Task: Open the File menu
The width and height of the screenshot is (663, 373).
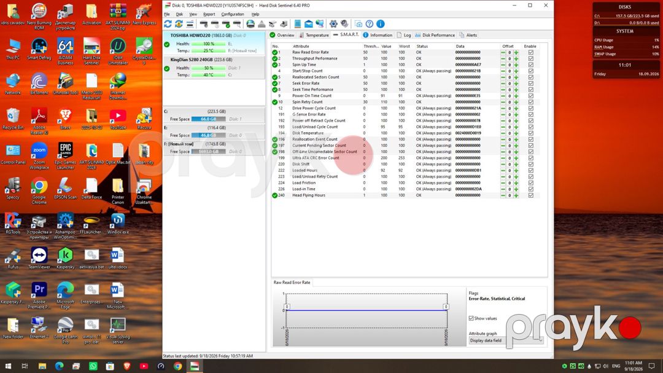Action: pyautogui.click(x=167, y=14)
